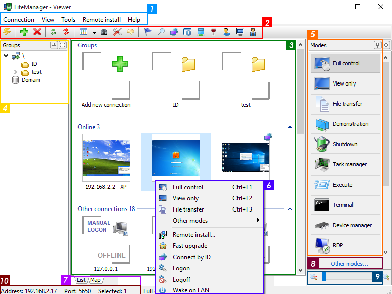
Task: Click the wrench and screwdriver settings icon
Action: click(x=117, y=32)
